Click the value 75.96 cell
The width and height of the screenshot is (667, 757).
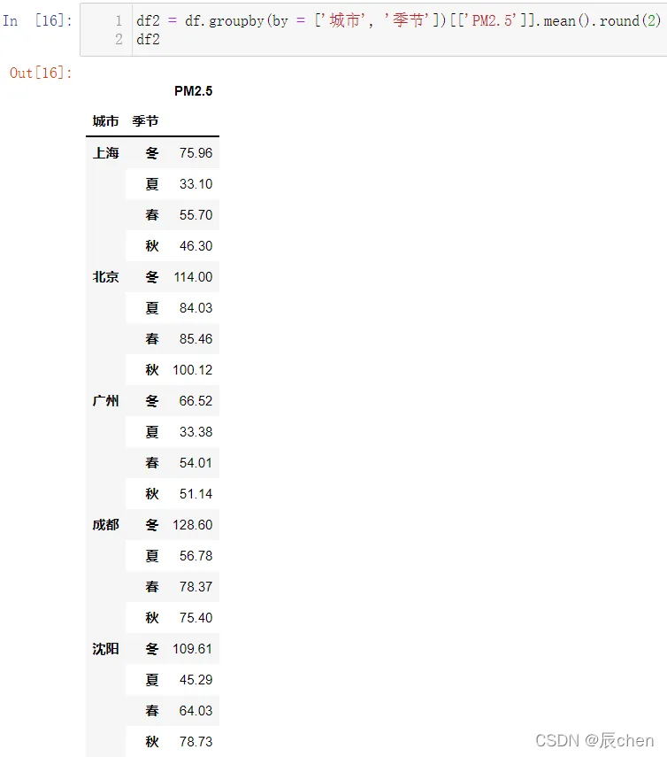click(195, 153)
